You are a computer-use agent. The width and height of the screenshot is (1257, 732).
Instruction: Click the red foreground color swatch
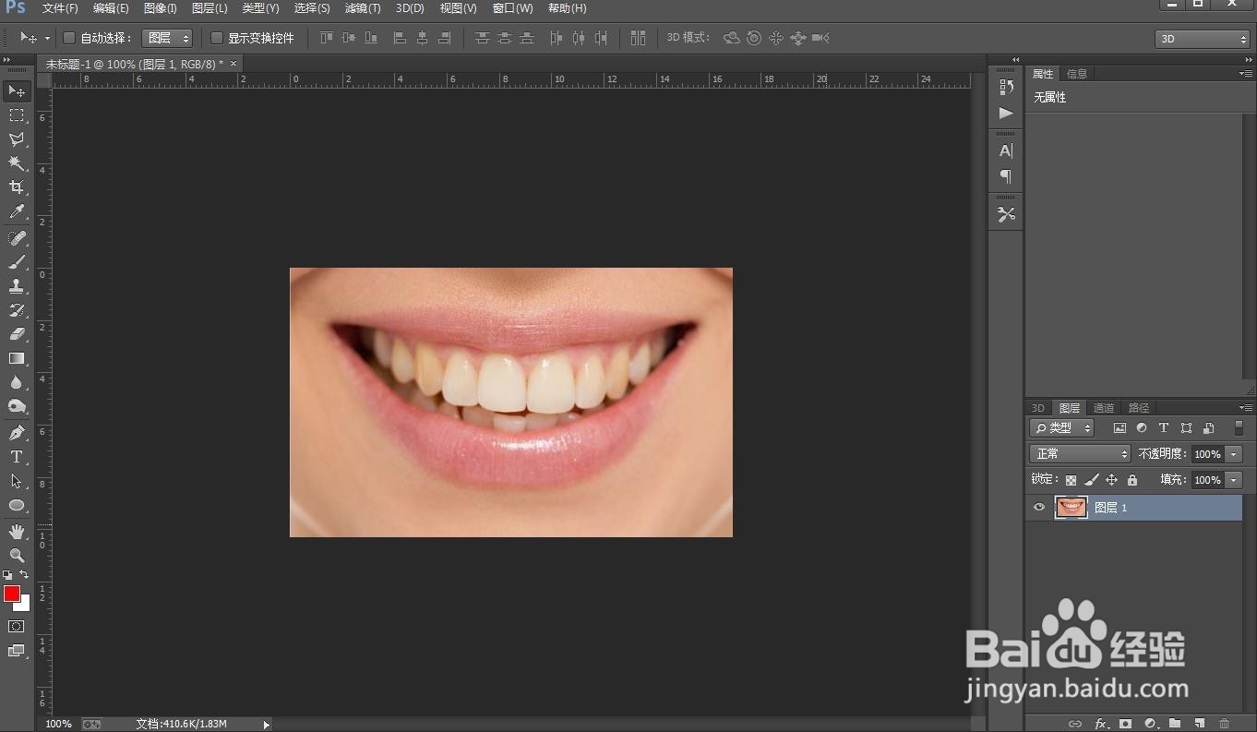[x=11, y=593]
